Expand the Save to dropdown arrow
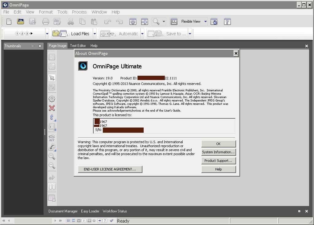The width and height of the screenshot is (314, 225). (x=190, y=34)
